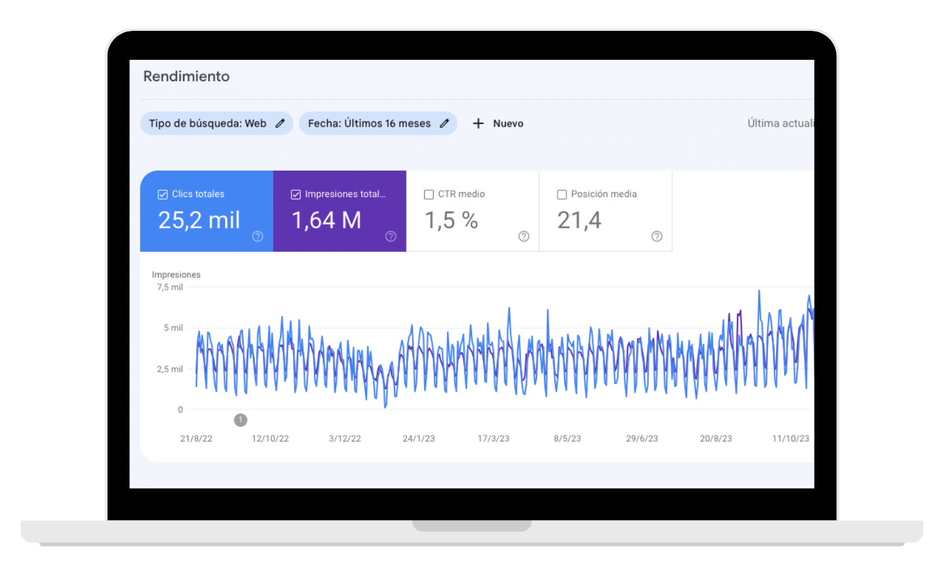Click the 5 mil axis value
944x575 pixels.
173,328
